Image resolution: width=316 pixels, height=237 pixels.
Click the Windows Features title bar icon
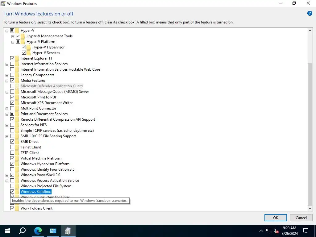[x=3, y=3]
